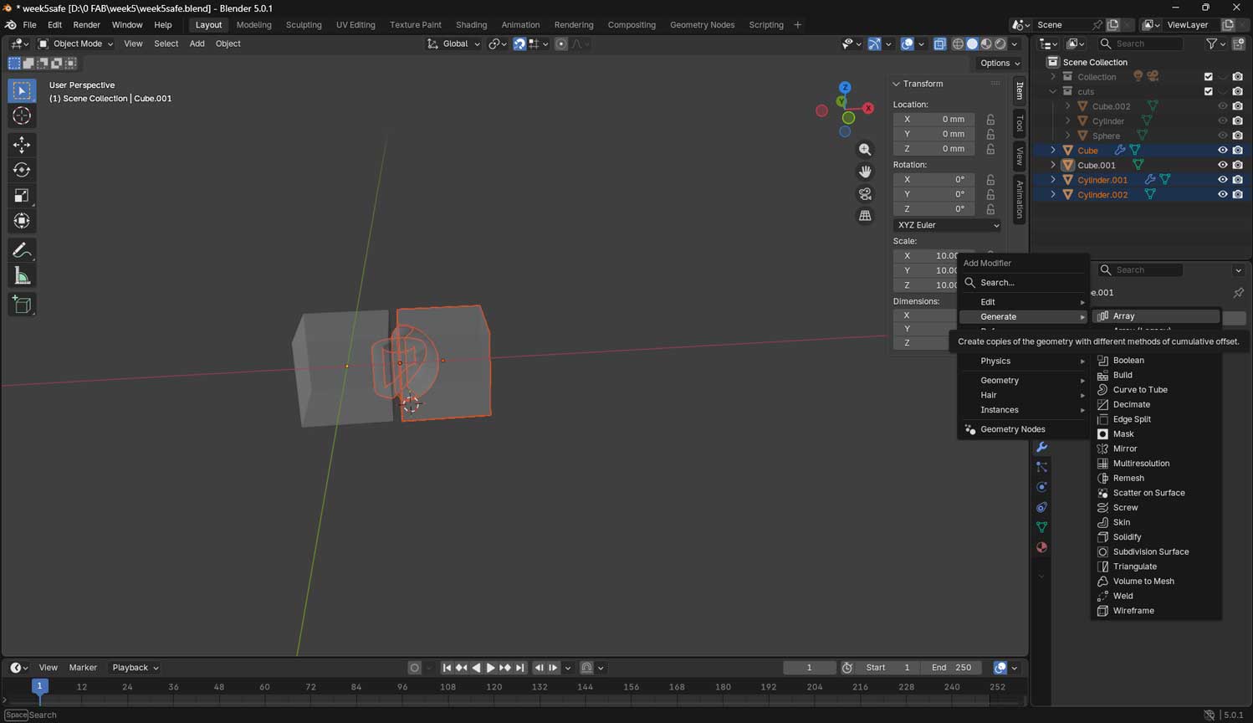Expand Cylinder.001 in the Outliner

[x=1052, y=180]
